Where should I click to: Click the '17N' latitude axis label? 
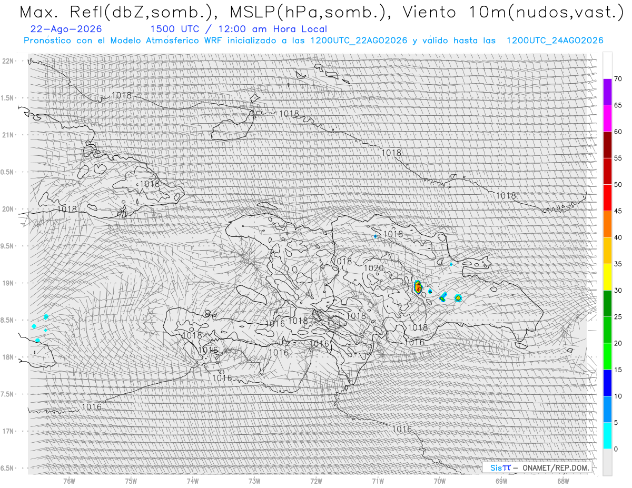(x=7, y=431)
